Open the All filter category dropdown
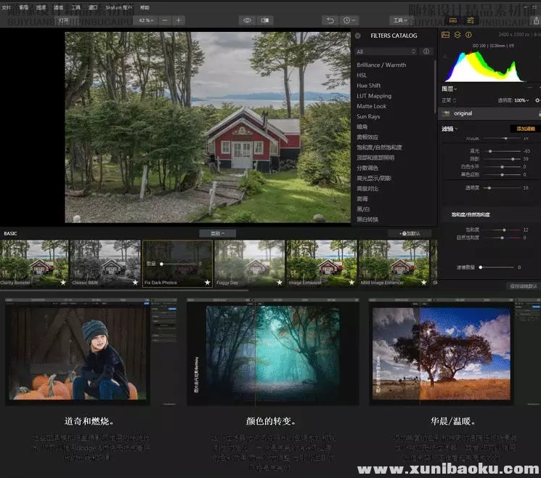541x478 pixels. pyautogui.click(x=386, y=52)
